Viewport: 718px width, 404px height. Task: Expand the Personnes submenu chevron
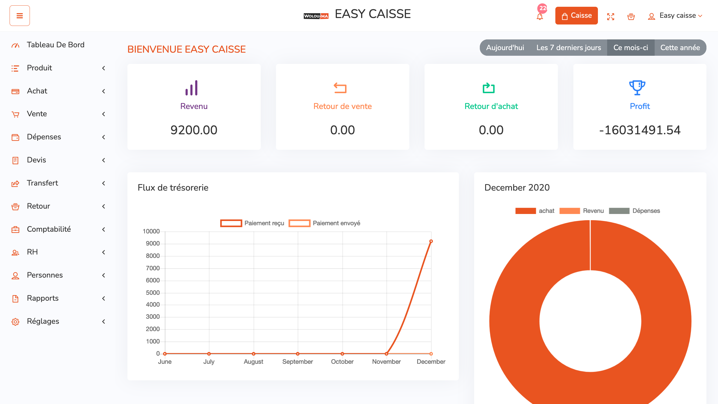[104, 275]
